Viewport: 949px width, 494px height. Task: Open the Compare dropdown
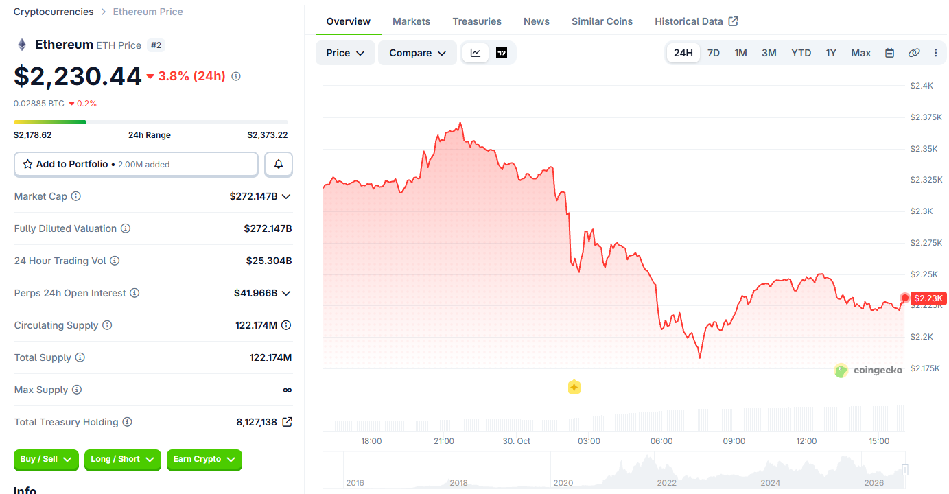[x=417, y=53]
